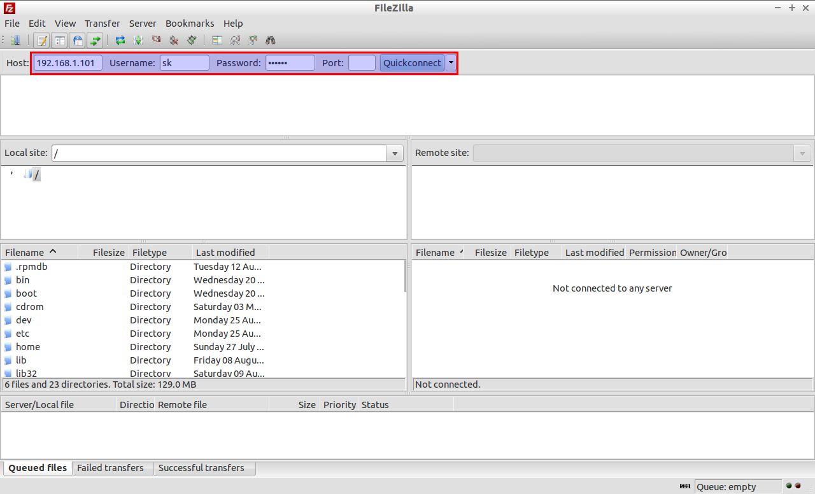This screenshot has width=815, height=494.
Task: Click the root folder icon in local tree
Action: point(28,174)
